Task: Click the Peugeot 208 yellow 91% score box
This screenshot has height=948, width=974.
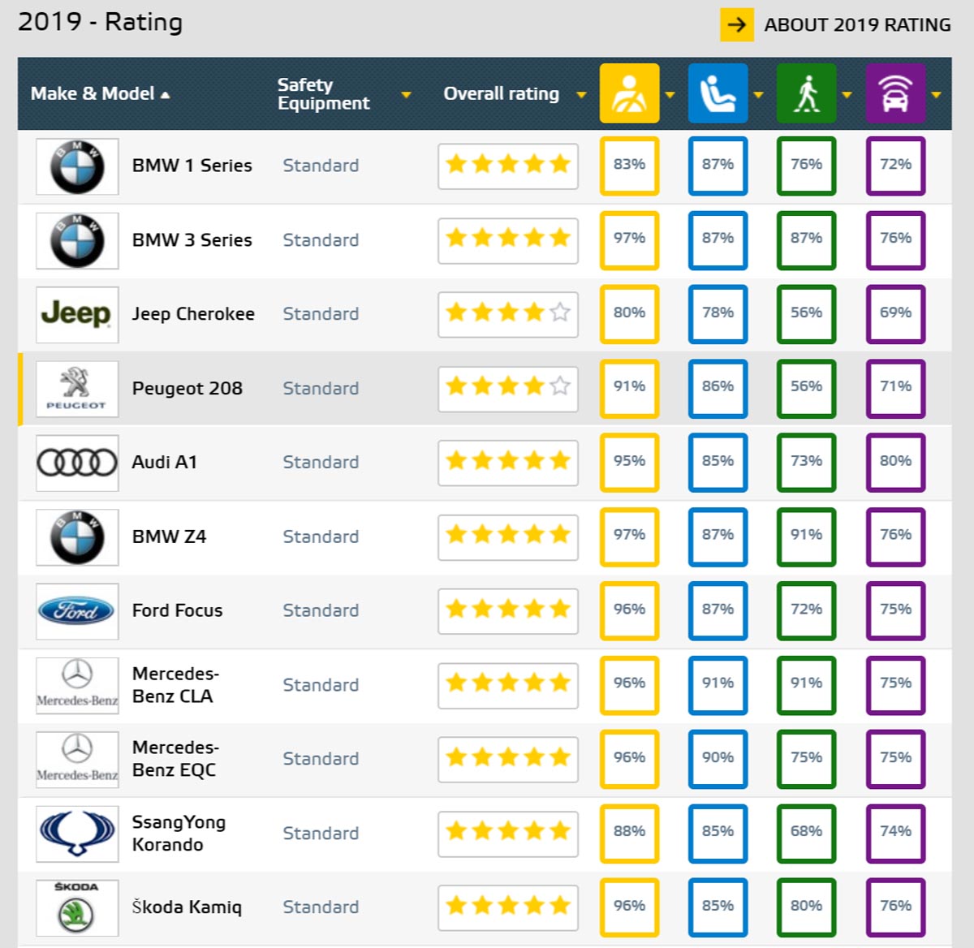Action: tap(629, 388)
